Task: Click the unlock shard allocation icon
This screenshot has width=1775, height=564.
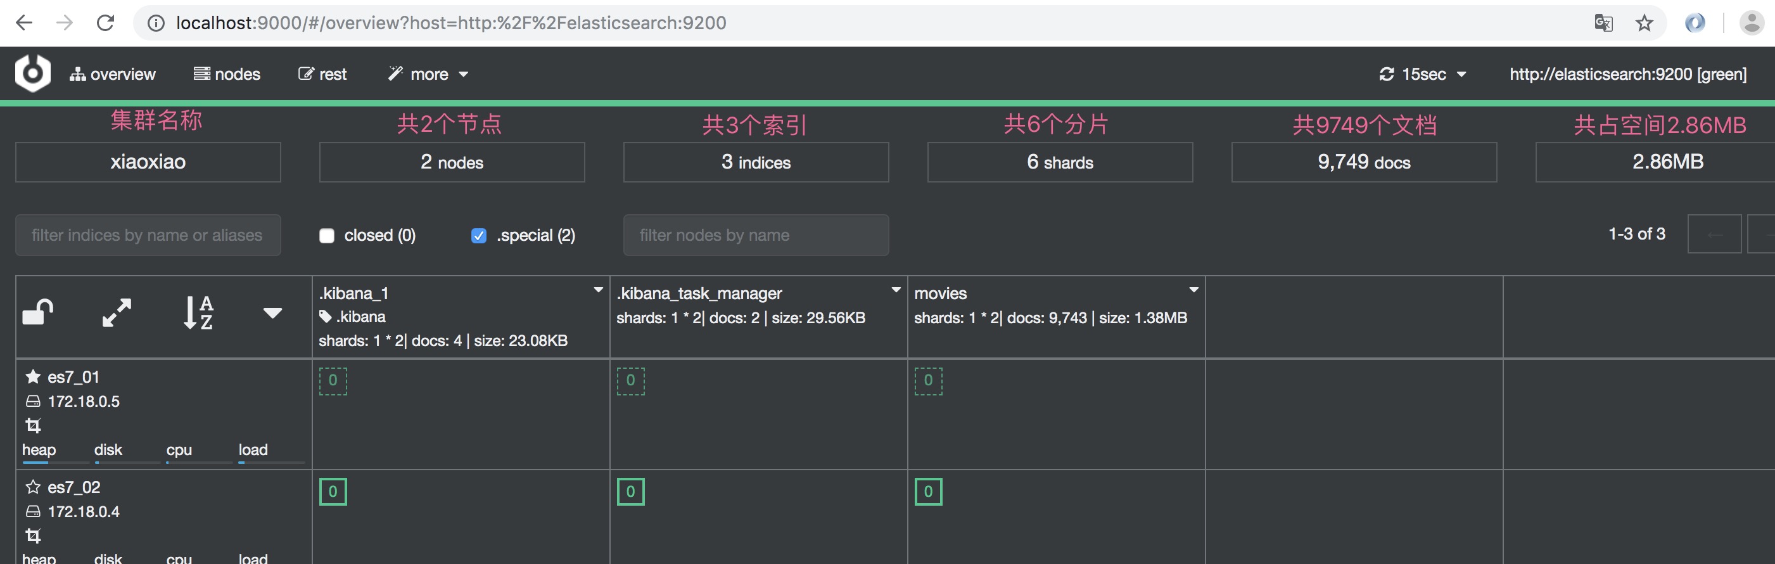Action: [x=38, y=312]
